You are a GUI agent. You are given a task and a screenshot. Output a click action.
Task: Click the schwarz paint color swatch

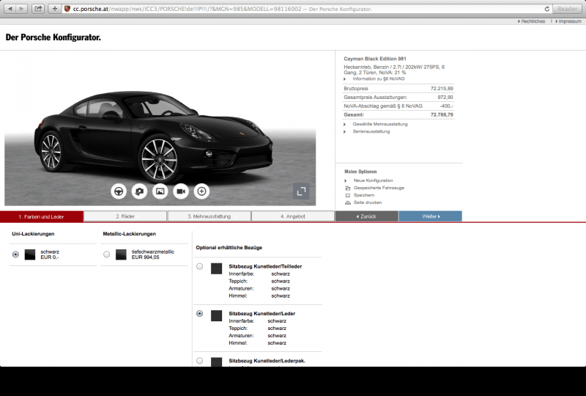pyautogui.click(x=30, y=254)
